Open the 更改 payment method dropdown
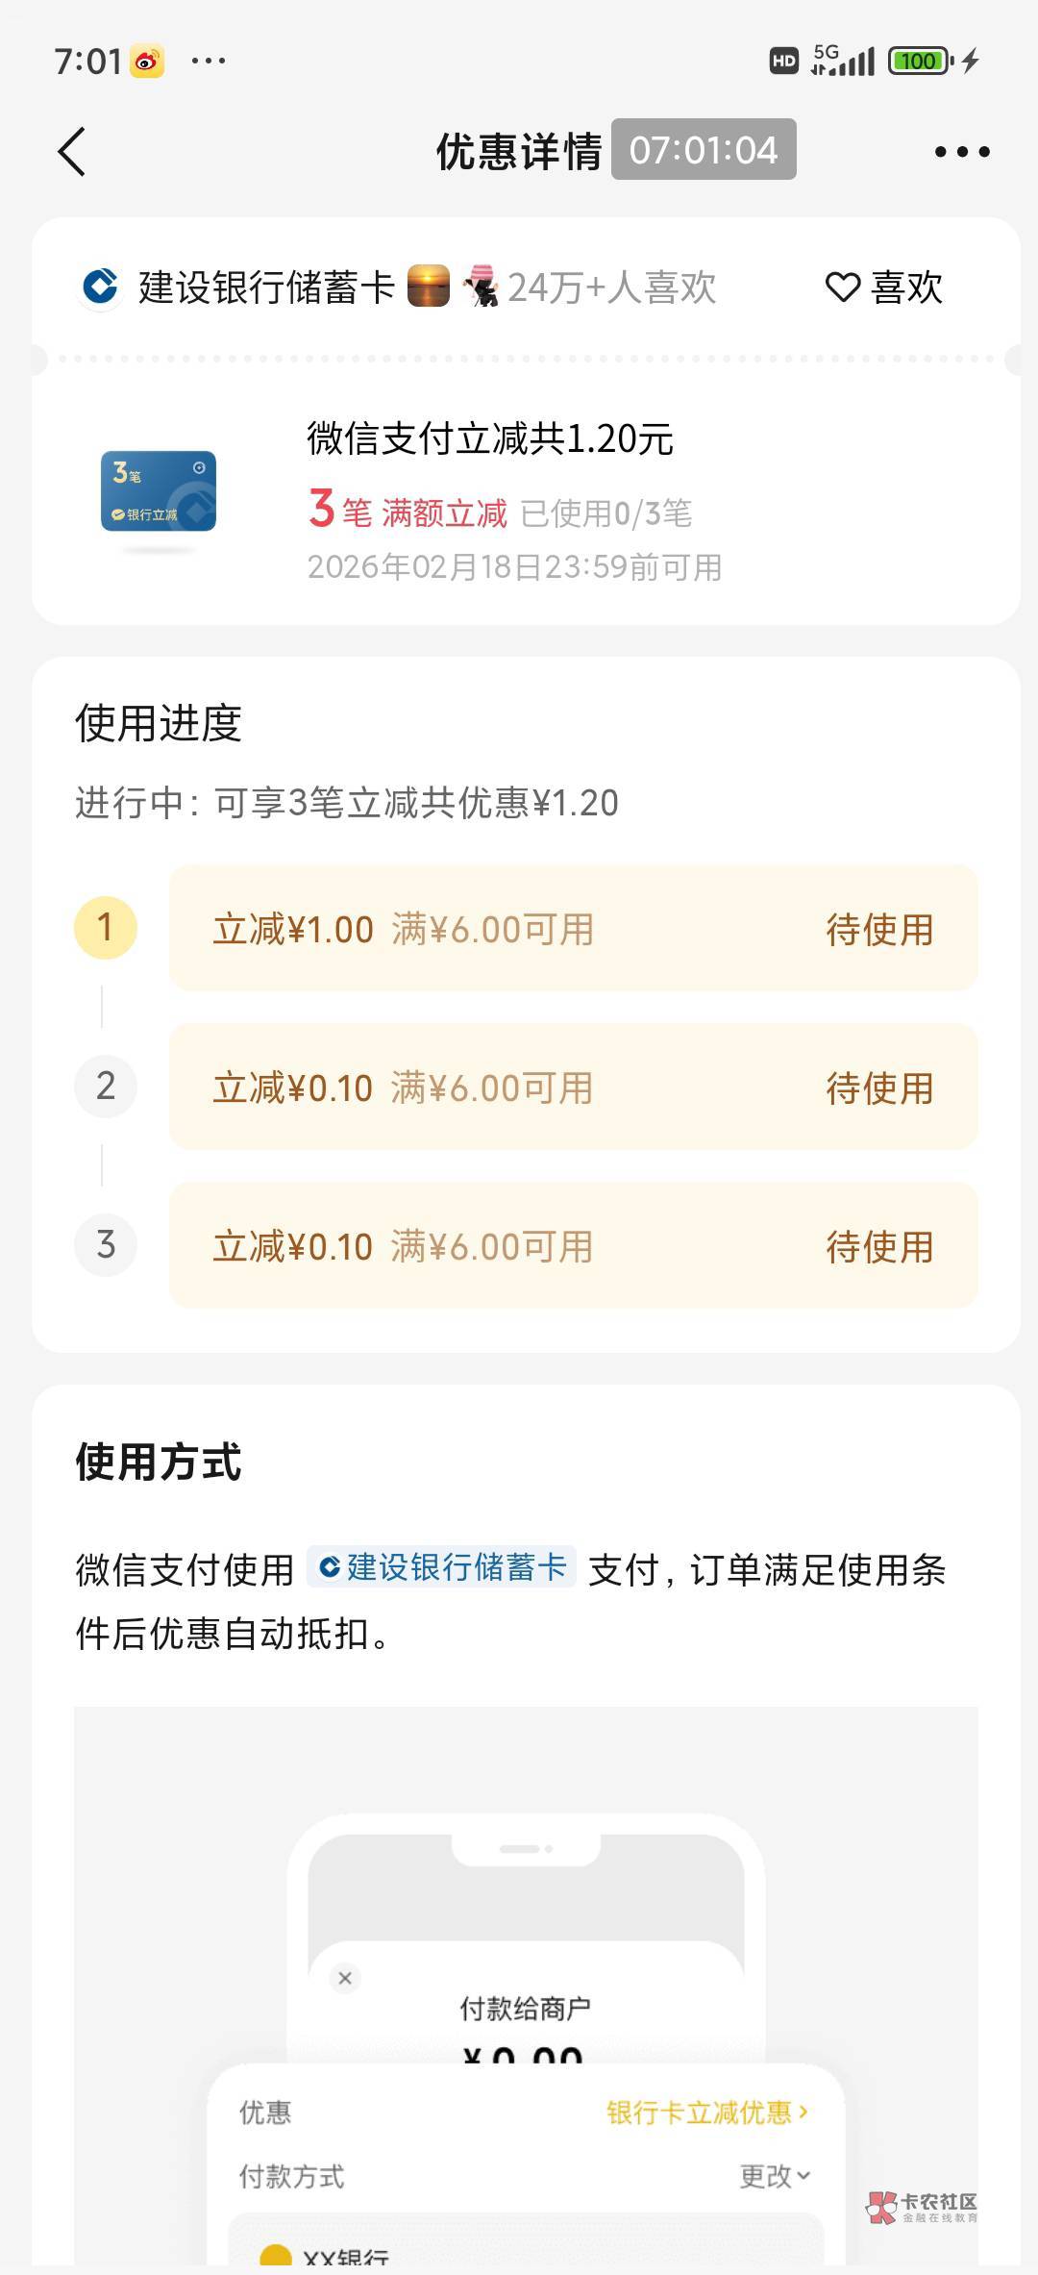 (775, 2176)
